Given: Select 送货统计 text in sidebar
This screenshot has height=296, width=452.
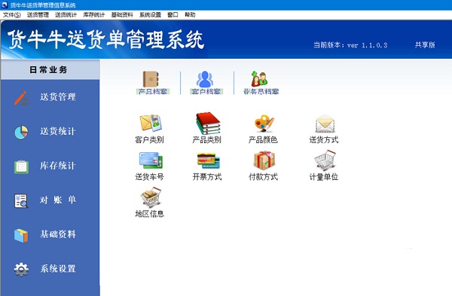Looking at the screenshot, I should pos(58,131).
